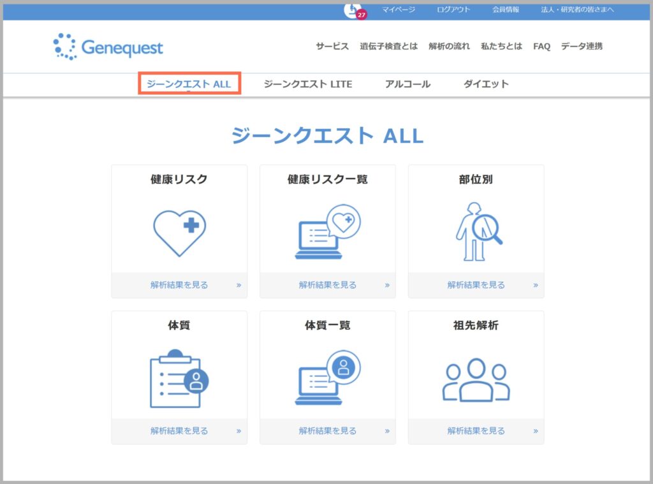Image resolution: width=653 pixels, height=484 pixels.
Task: View 解析結果を見る for 健康リスク一覧
Action: 328,285
